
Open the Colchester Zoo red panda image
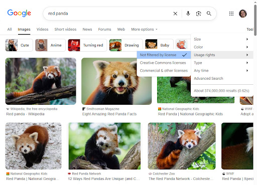click(x=182, y=146)
